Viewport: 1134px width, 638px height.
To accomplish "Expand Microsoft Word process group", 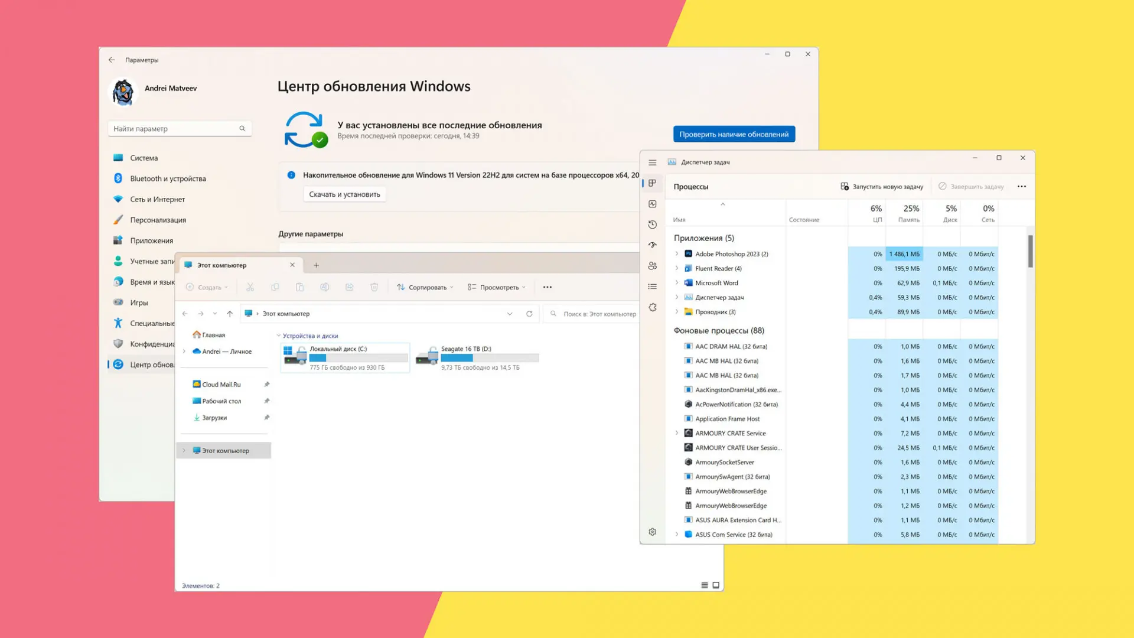I will coord(677,283).
